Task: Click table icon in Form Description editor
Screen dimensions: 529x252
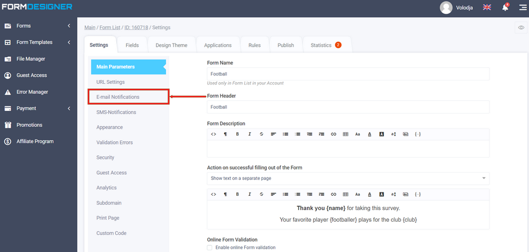Action: (x=346, y=134)
